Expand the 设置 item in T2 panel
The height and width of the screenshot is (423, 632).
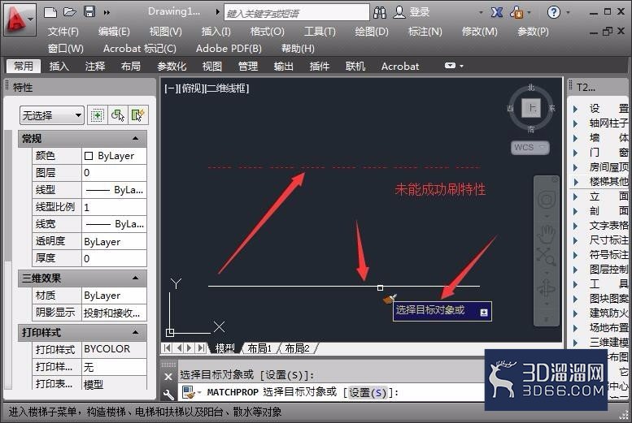(x=576, y=108)
